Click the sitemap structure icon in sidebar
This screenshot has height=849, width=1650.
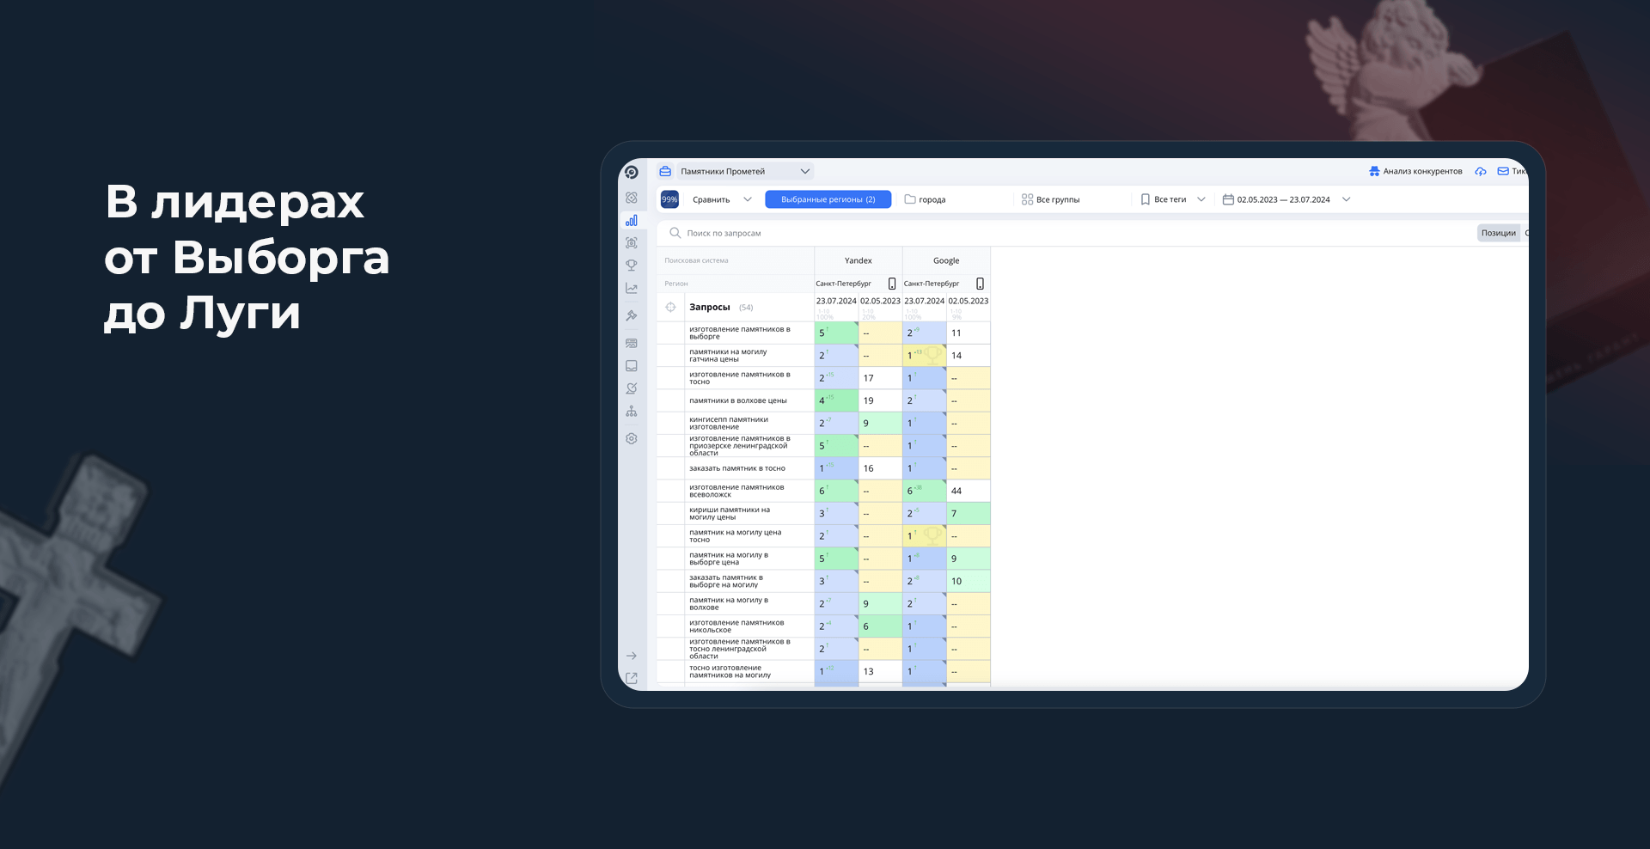click(632, 412)
